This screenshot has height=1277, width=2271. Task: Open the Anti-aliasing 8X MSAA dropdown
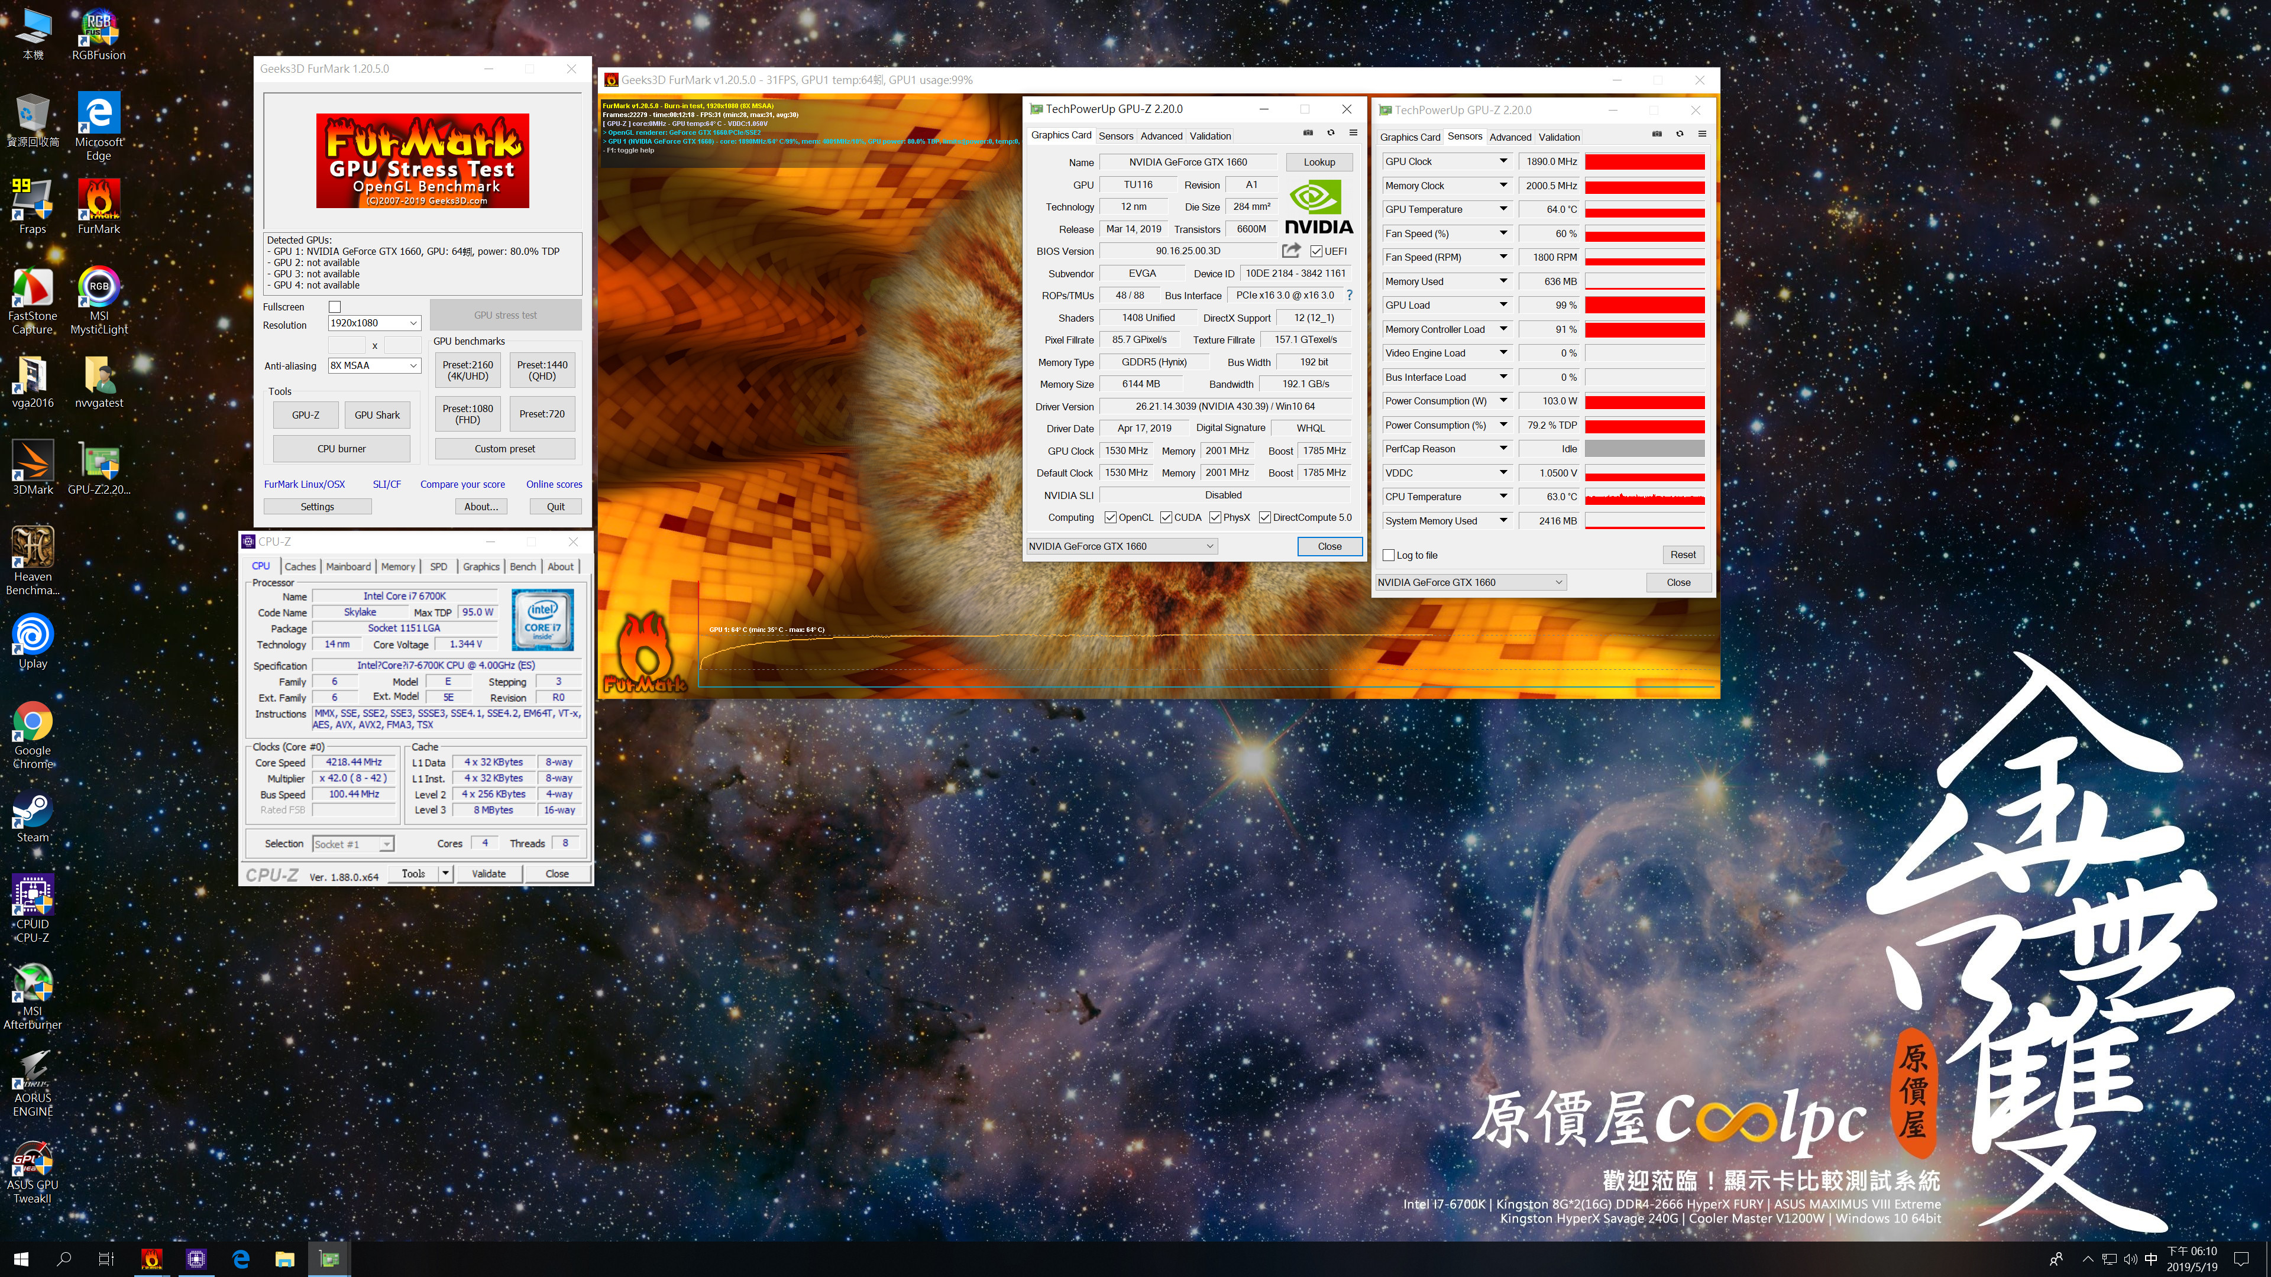374,365
